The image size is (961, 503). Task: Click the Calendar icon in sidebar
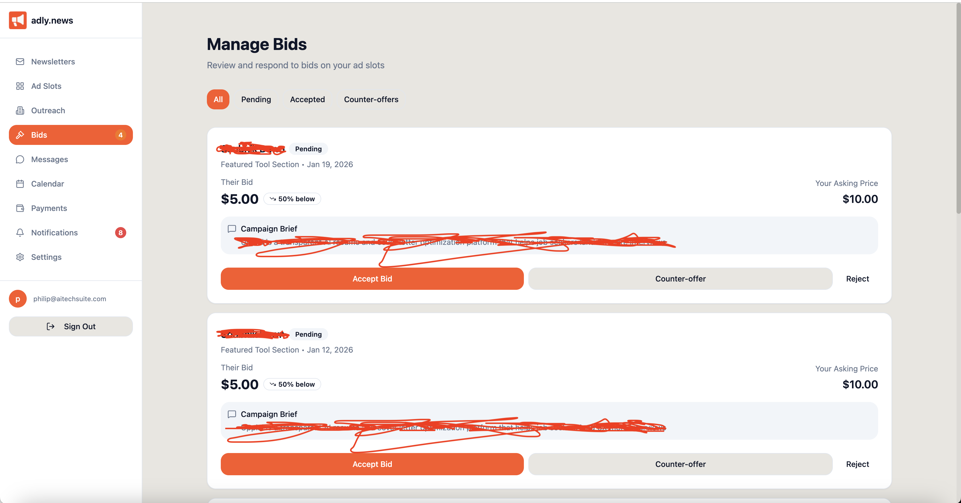[20, 184]
